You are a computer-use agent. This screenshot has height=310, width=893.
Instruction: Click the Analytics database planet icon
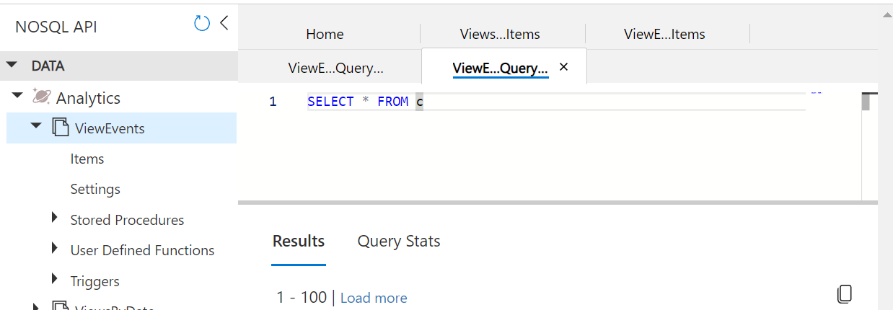point(41,97)
